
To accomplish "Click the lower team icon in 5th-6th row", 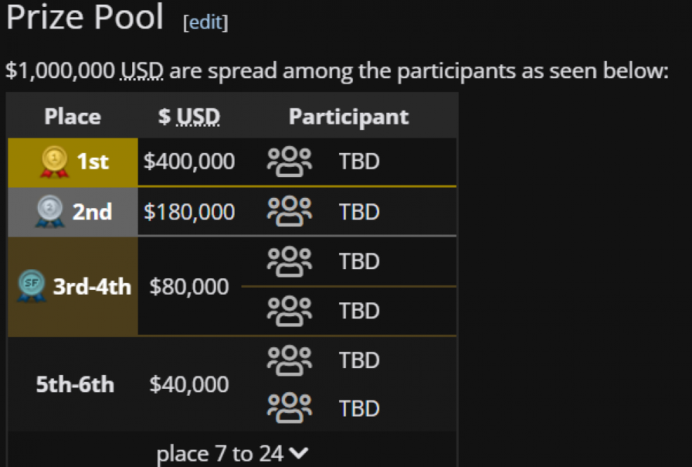I will 289,408.
